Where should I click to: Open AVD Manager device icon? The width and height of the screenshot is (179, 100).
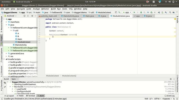(162, 12)
